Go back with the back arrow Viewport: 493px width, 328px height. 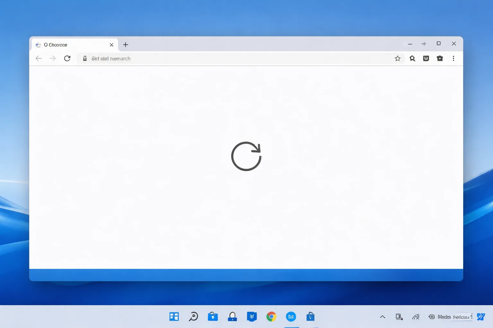pyautogui.click(x=39, y=58)
